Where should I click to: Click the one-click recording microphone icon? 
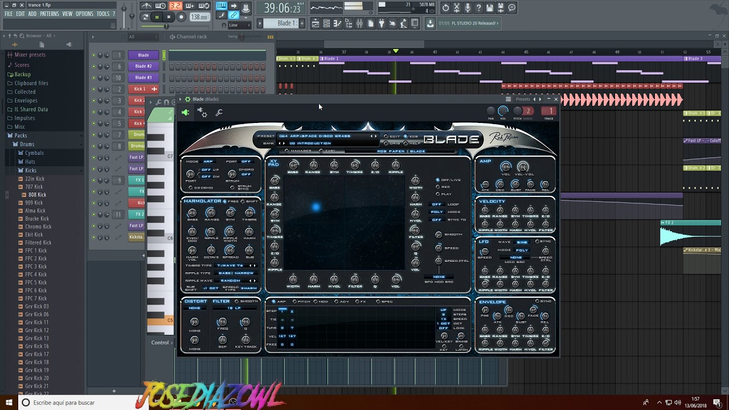point(468,7)
